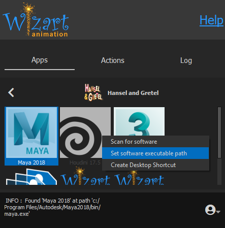Viewport: 225px width, 228px height.
Task: Open the Help link
Action: tap(211, 20)
